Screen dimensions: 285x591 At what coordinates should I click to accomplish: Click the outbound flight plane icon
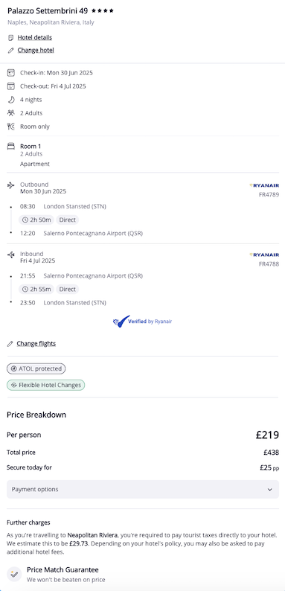(11, 185)
